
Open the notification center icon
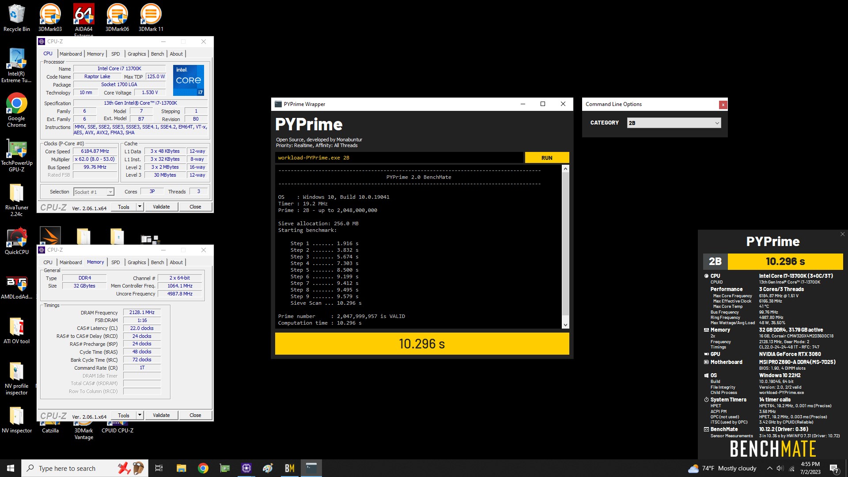click(x=834, y=468)
